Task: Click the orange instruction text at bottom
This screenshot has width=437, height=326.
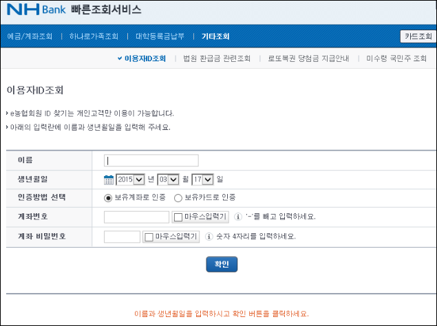Action: coord(222,314)
